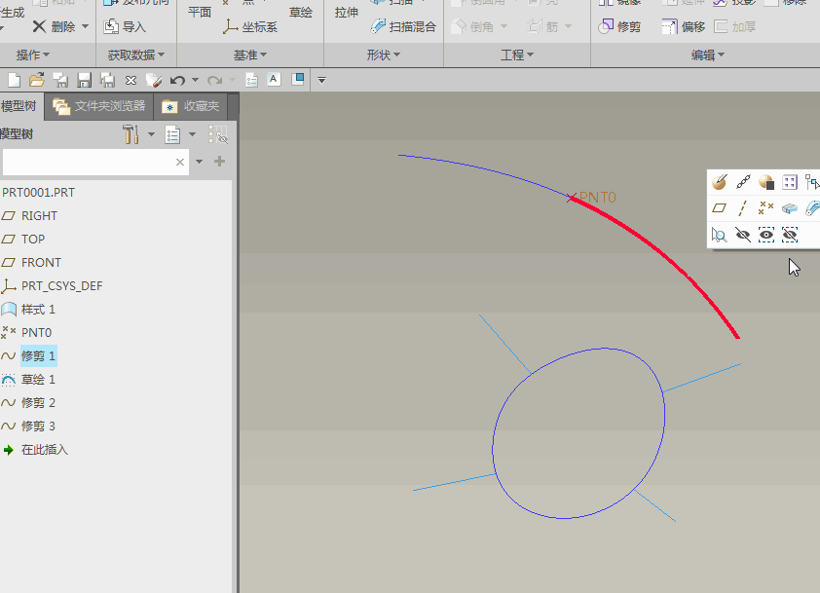Click the dashed-box hide eye icon
Screen dimensions: 820x593
click(790, 235)
